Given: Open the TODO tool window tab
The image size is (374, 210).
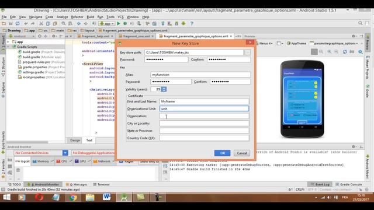Looking at the screenshot, I should tap(14, 184).
